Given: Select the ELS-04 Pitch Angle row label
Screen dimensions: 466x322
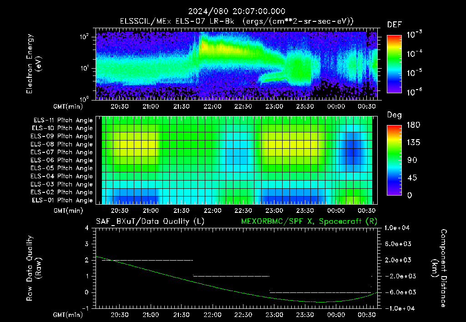Looking at the screenshot, I should pyautogui.click(x=62, y=176).
